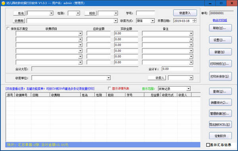The height and width of the screenshot is (151, 238).
Task: Click the 收款人 button
Action: pos(157,78)
